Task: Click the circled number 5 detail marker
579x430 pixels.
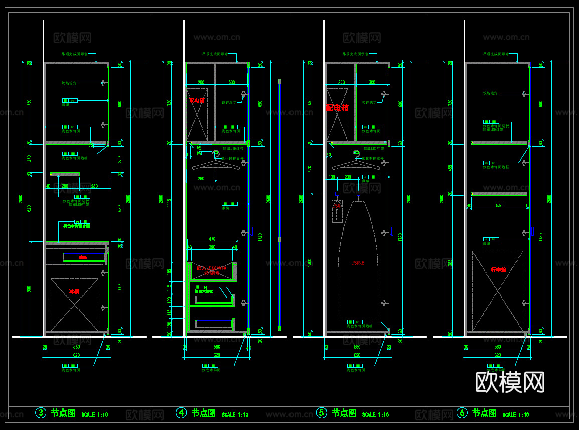Action: tap(321, 412)
